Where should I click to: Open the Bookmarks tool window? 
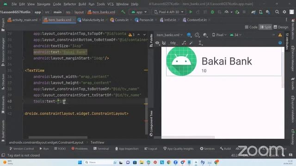point(3,105)
